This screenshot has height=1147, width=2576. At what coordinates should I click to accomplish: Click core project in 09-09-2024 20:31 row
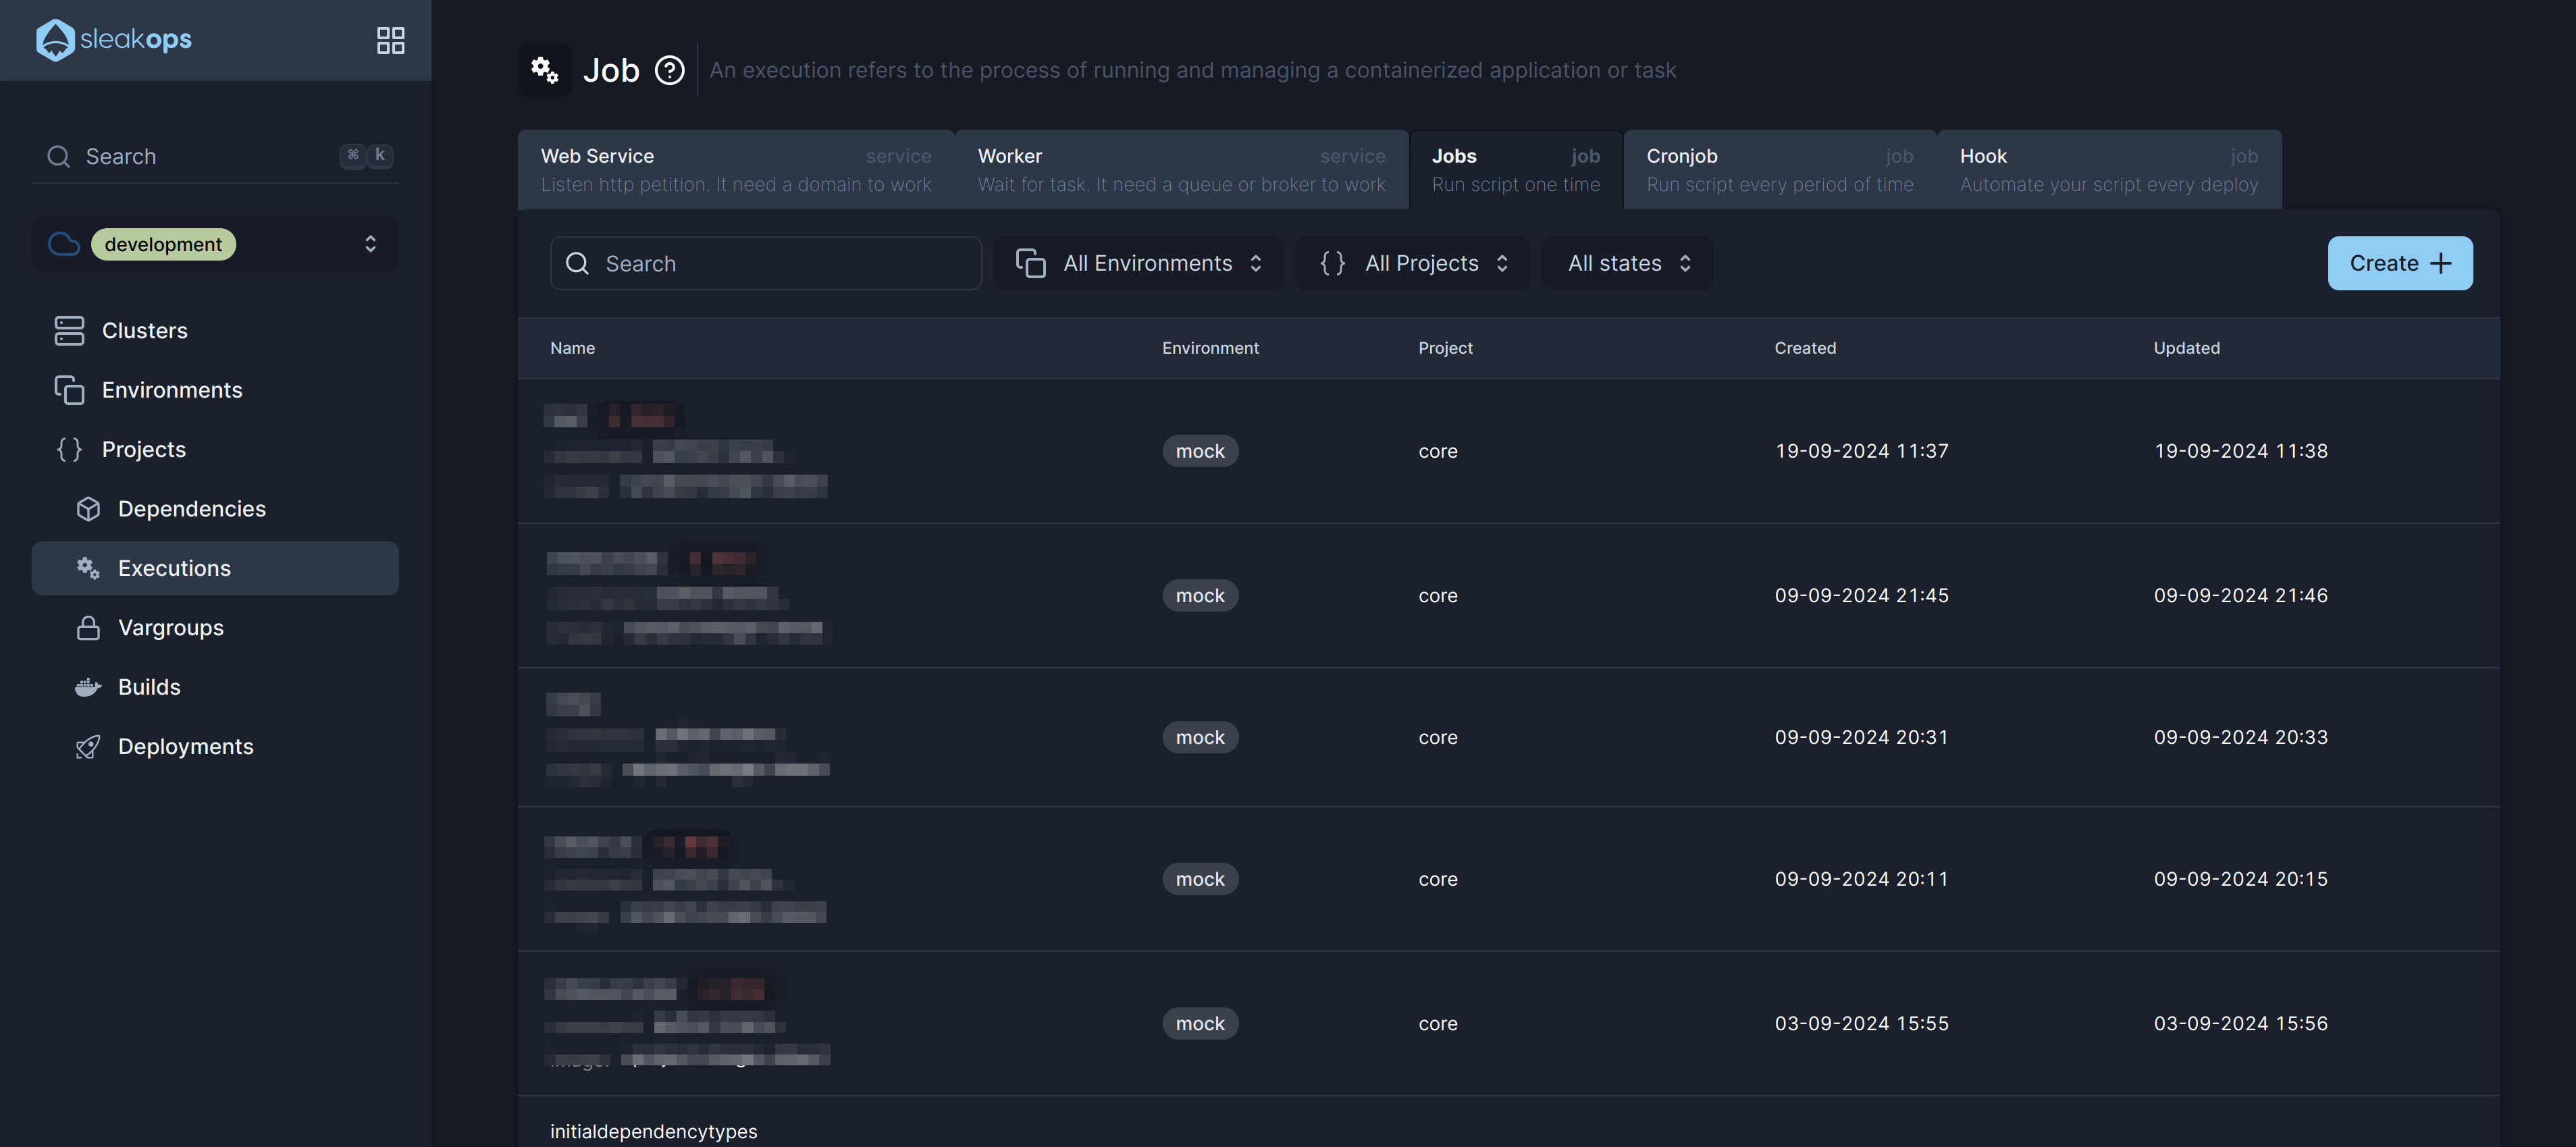point(1438,738)
